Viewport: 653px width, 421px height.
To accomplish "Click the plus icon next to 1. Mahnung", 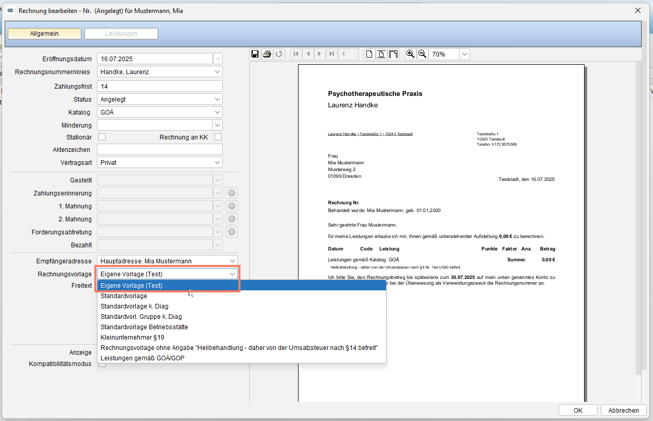I will tap(232, 206).
